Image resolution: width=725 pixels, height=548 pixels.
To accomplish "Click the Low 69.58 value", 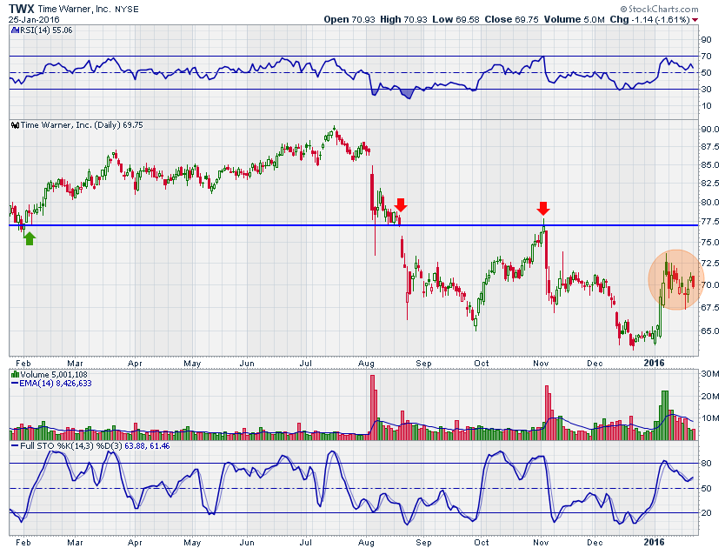I will 456,19.
